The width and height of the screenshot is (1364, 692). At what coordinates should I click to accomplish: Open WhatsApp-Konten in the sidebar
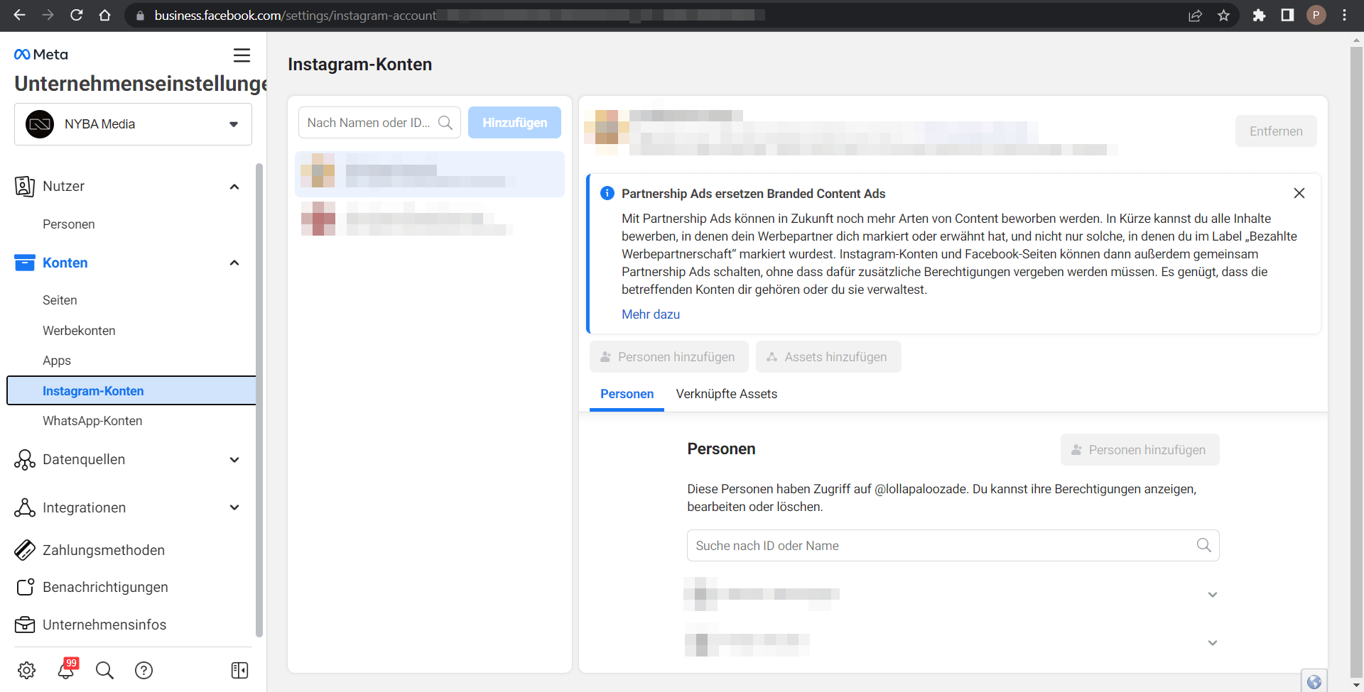tap(92, 421)
